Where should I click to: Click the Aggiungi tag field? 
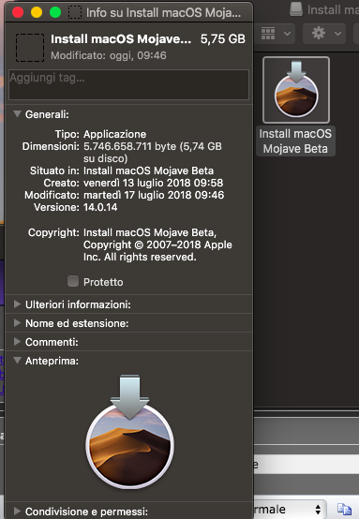click(128, 84)
